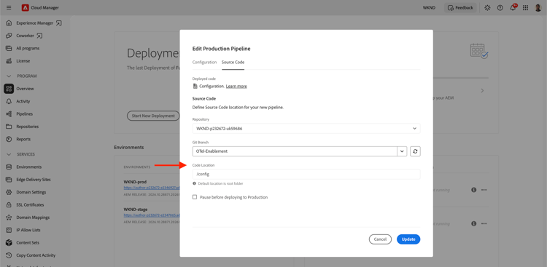Viewport: 547px width, 267px height.
Task: Open the hamburger navigation menu
Action: point(9,8)
